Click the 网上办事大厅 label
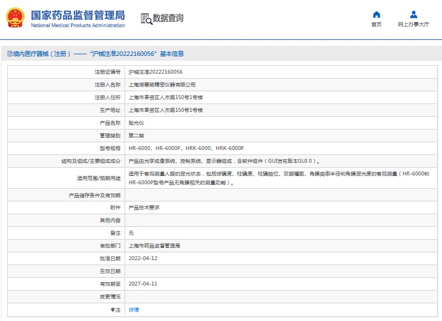 click(414, 24)
